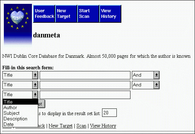
Task: Select Author from the open list
Action: tap(10, 107)
